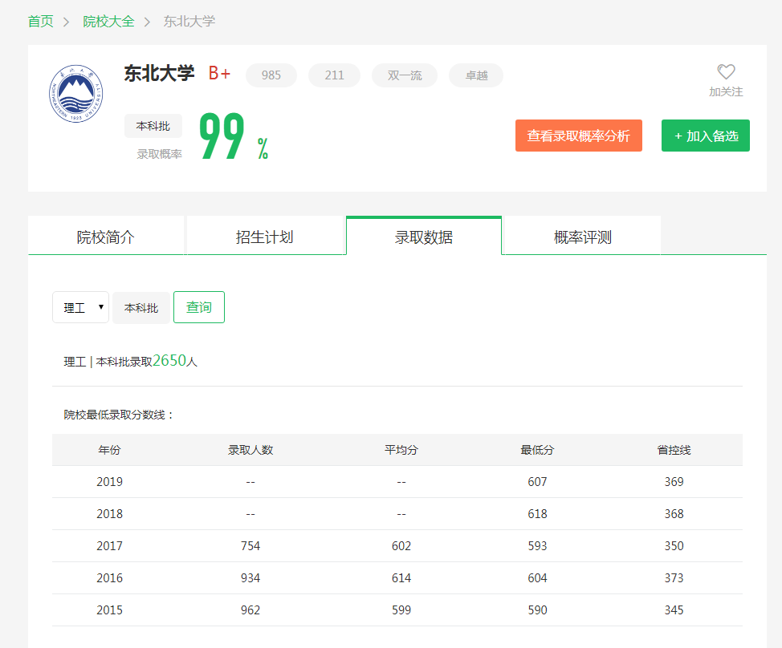Switch to the 招生计划 tab

point(264,237)
